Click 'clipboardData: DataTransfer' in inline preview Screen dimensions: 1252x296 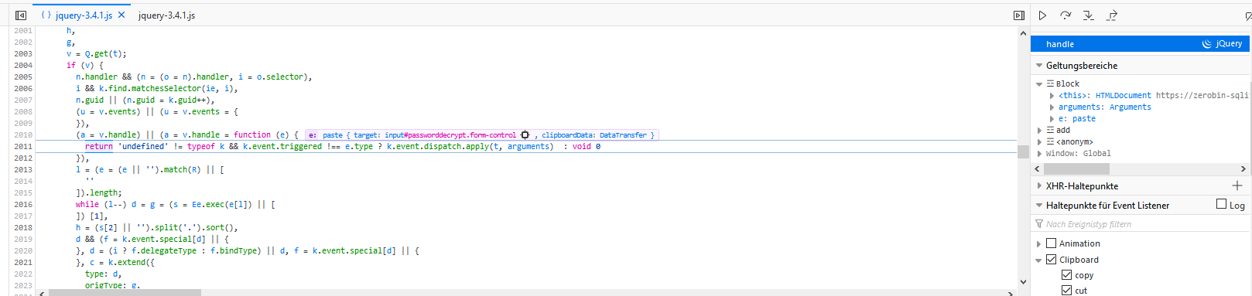[594, 135]
